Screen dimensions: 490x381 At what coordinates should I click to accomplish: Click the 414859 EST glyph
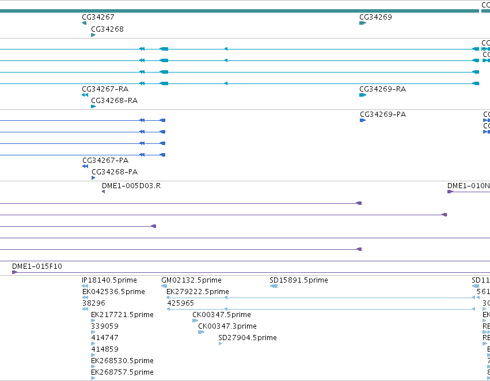(93, 356)
